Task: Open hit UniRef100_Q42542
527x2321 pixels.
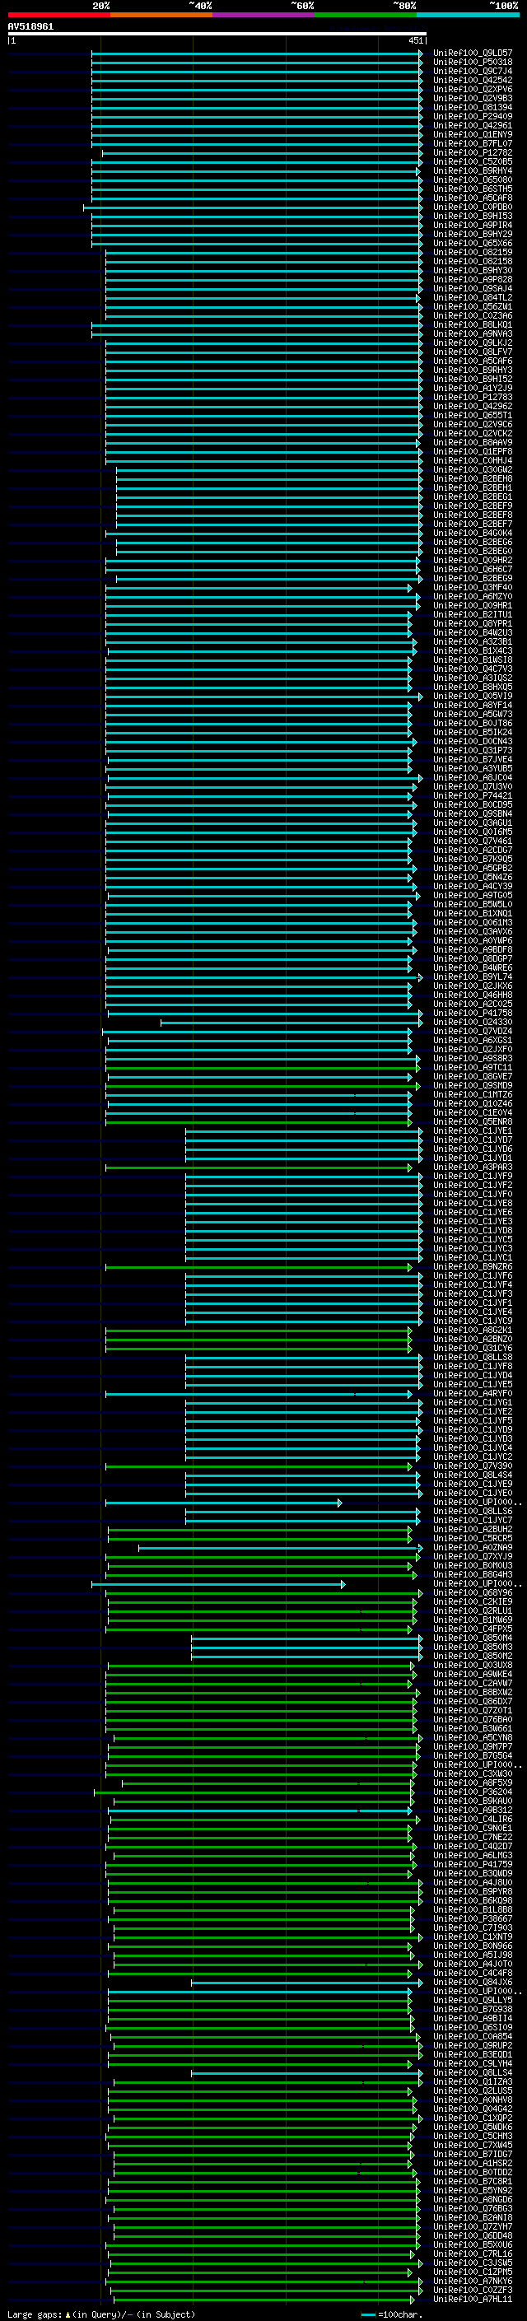Action: tap(473, 80)
